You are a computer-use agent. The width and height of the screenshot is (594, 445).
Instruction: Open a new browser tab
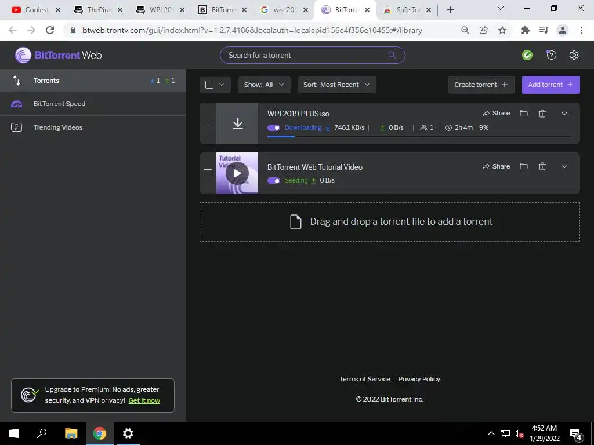(x=450, y=10)
